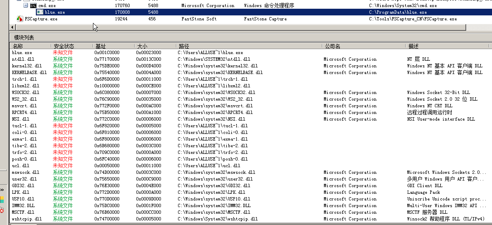Click the 模块列表 panel title
Screen dimensions: 492x225
(24, 37)
